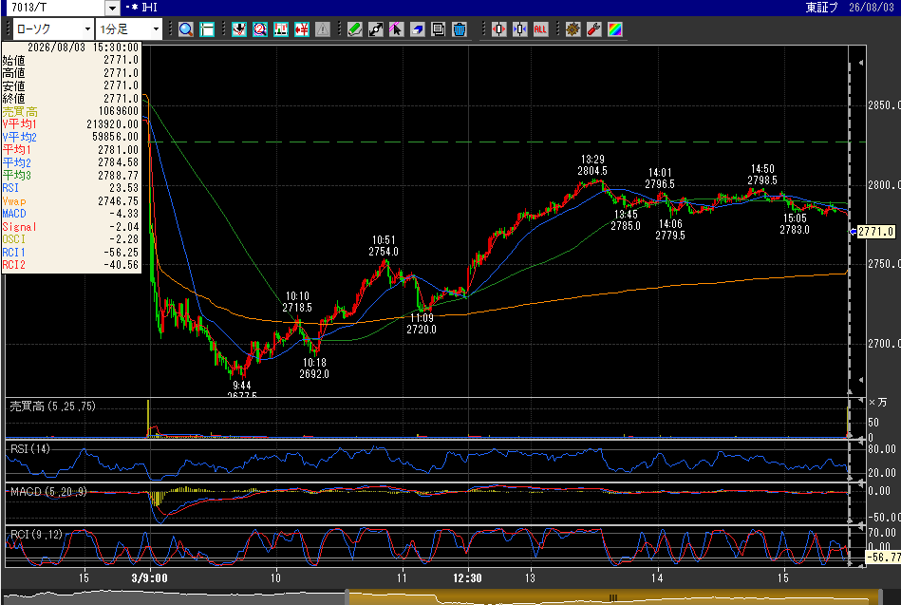Click the 13:29 2804.5 high annotation

pyautogui.click(x=592, y=165)
